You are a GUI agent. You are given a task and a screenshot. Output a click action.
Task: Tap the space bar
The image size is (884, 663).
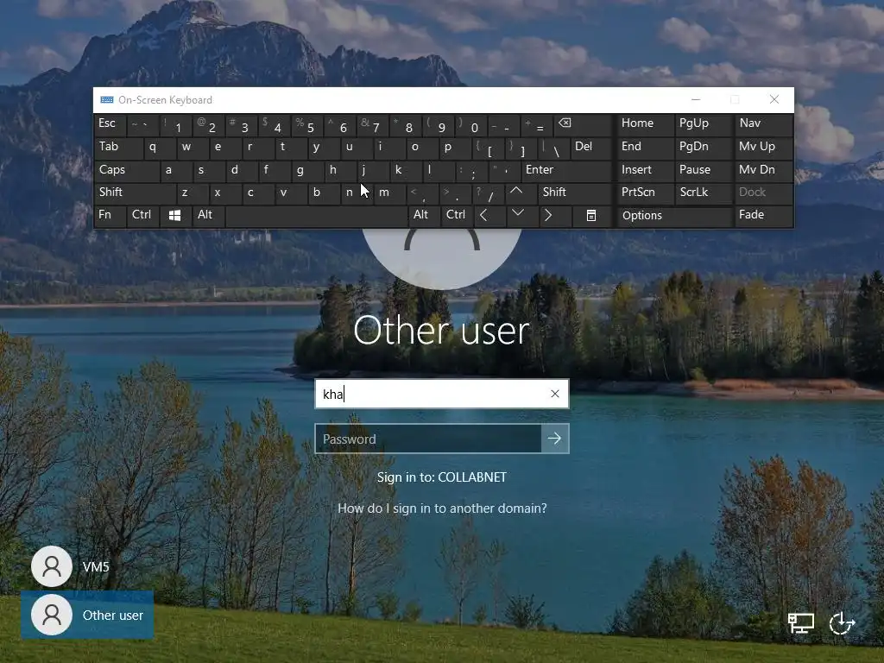[317, 216]
